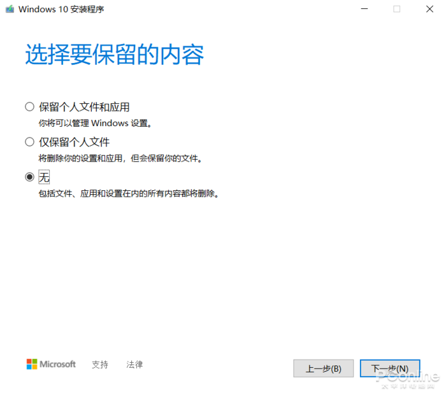
Task: Click the 下一步(N) button
Action: (x=390, y=369)
